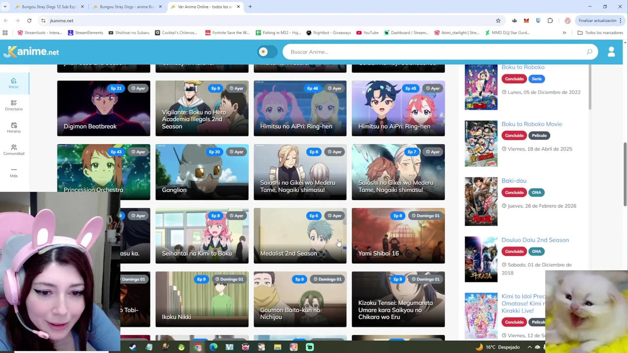
Task: Open Steam from the taskbar
Action: (x=133, y=347)
